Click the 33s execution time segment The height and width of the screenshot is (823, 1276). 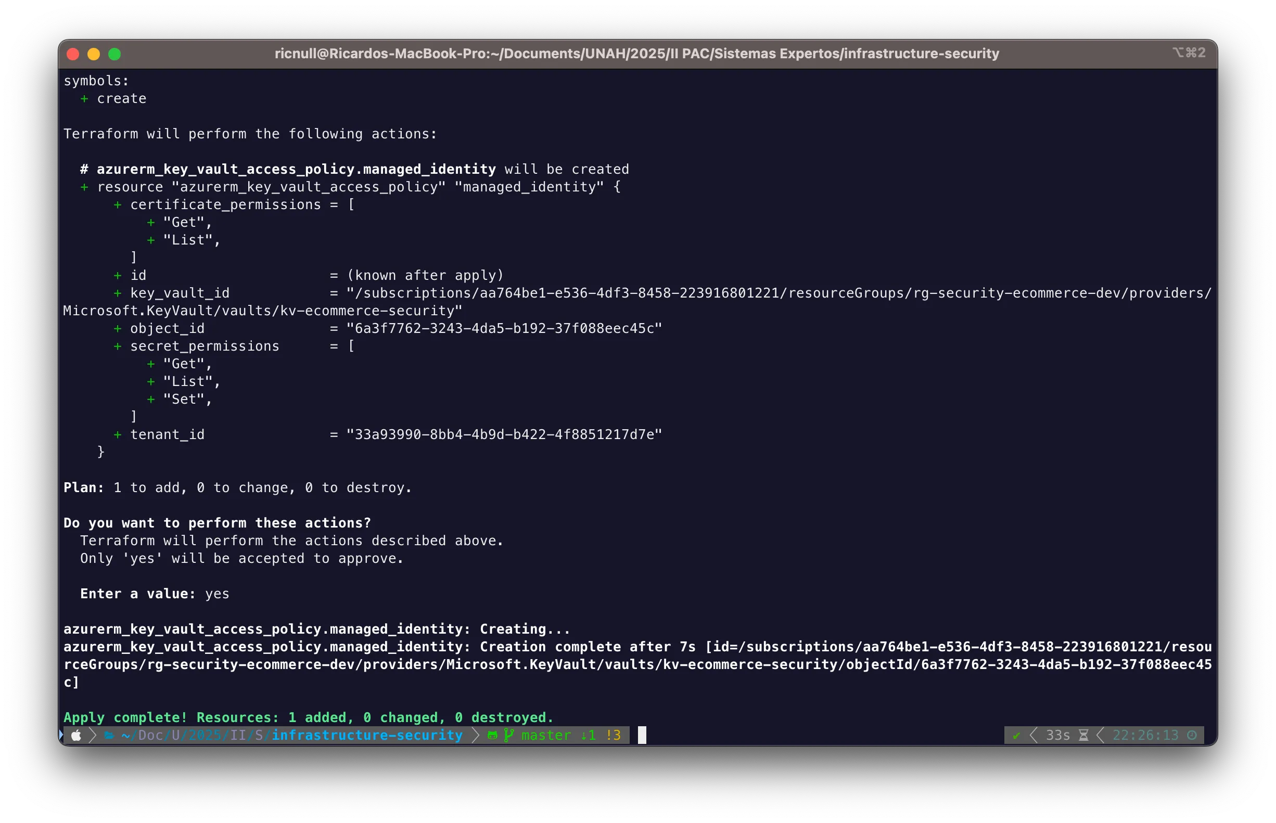tap(1057, 736)
